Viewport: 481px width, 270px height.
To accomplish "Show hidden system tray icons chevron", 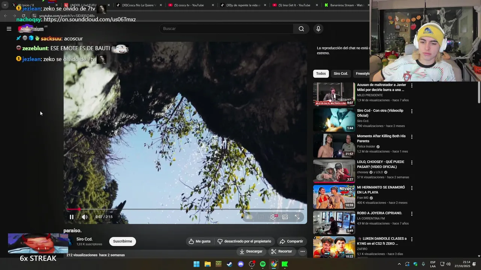I will [x=399, y=264].
